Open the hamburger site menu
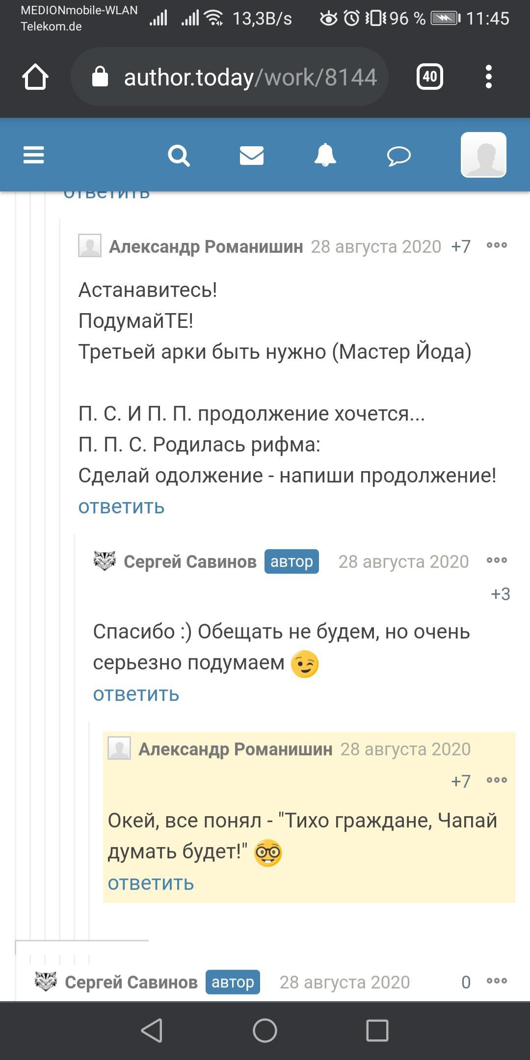Image resolution: width=530 pixels, height=1060 pixels. pyautogui.click(x=33, y=155)
